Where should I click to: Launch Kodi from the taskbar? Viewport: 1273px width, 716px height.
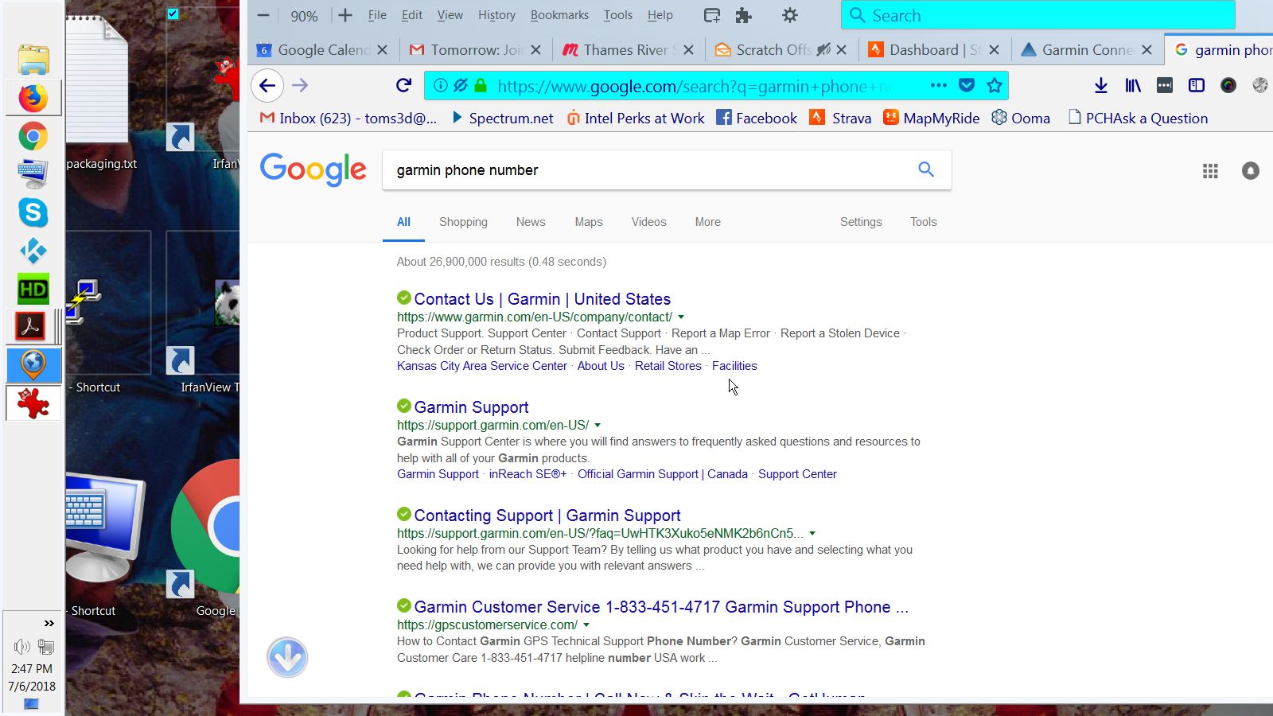pos(33,251)
